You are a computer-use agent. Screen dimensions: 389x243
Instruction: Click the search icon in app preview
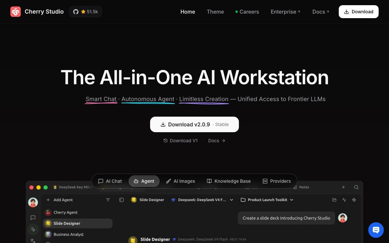pos(356,187)
